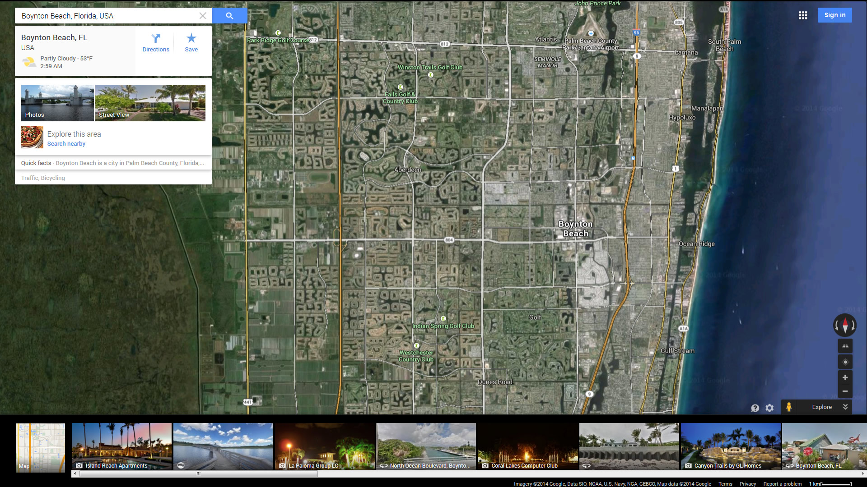
Task: Save Boynton Beach with the star icon
Action: (x=191, y=38)
